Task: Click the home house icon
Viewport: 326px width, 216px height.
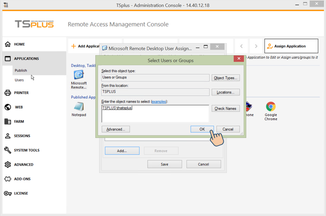Action: click(x=8, y=44)
